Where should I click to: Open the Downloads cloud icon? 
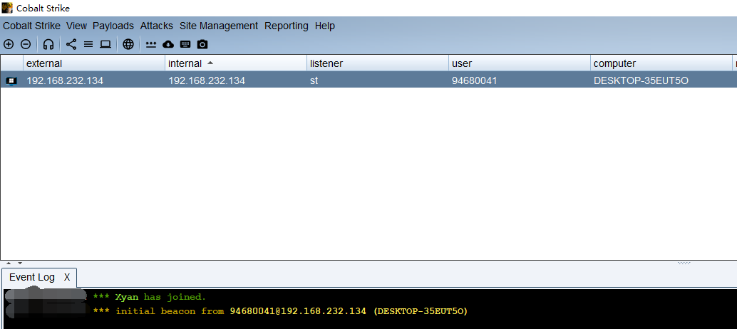coord(167,45)
